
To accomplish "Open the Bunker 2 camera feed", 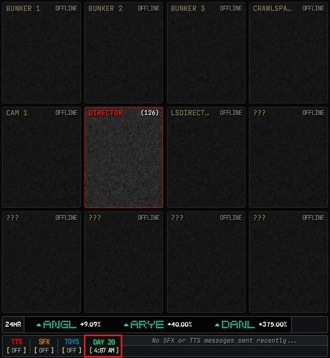I will [124, 53].
